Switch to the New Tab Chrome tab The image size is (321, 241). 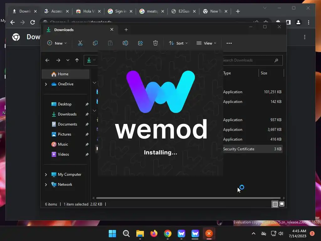(x=215, y=11)
